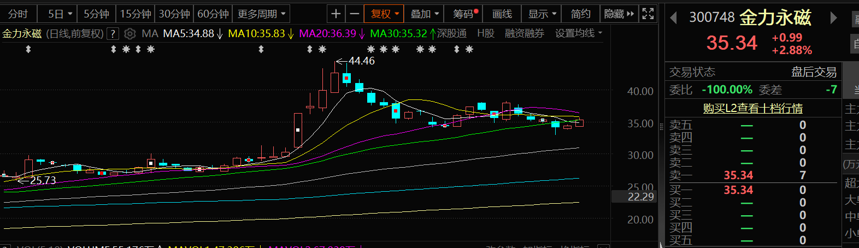The height and width of the screenshot is (248, 859).
Task: Switch to the 分时 tab
Action: [18, 14]
